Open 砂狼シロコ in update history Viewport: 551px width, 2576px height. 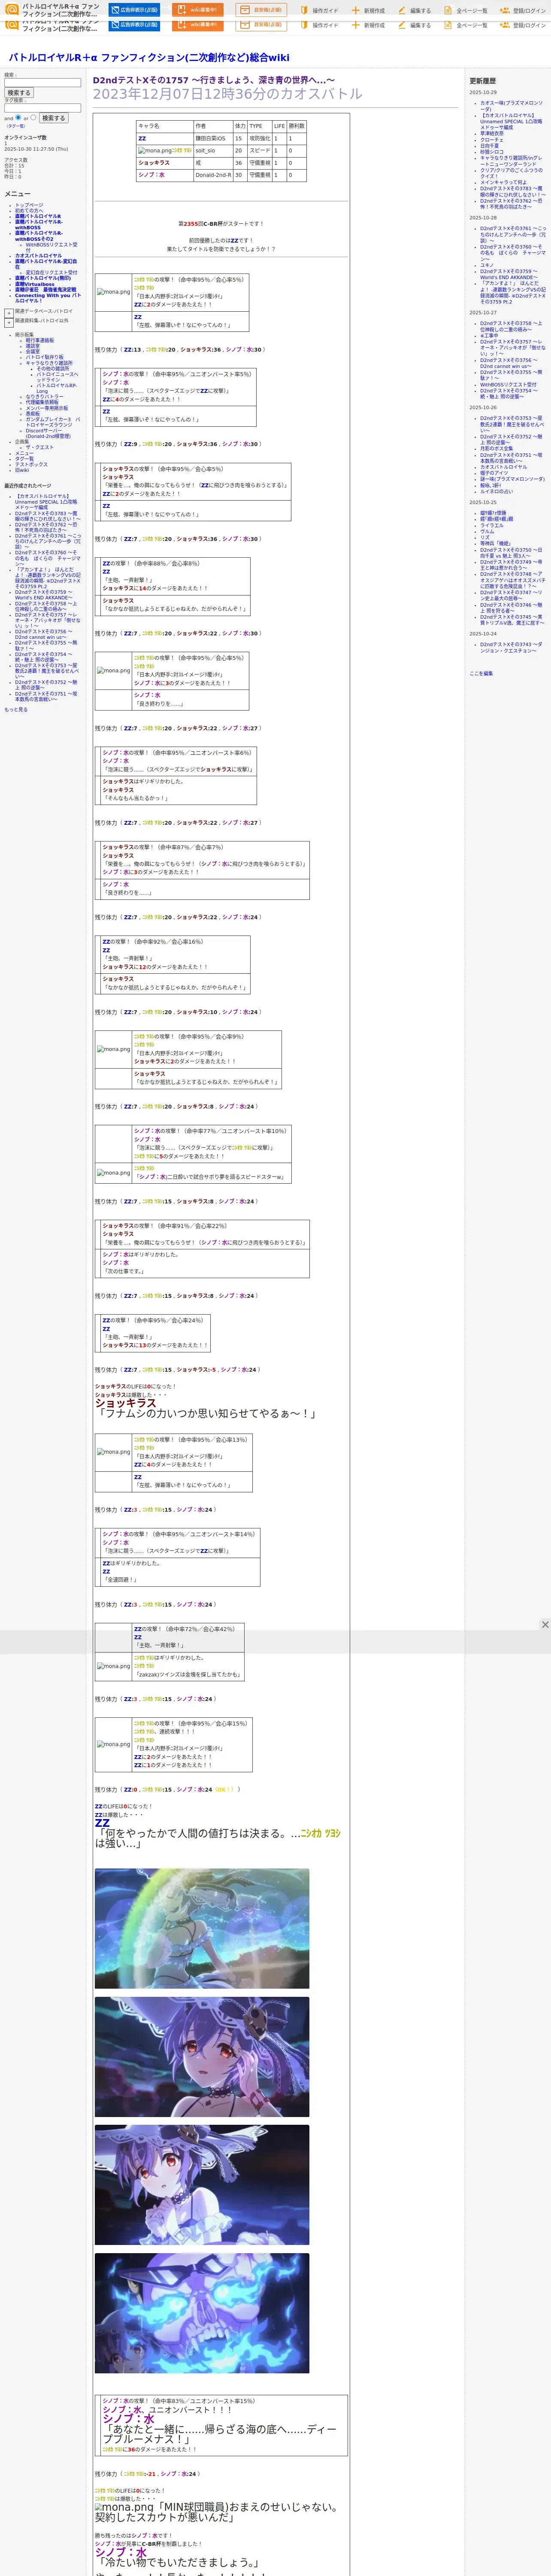pyautogui.click(x=492, y=152)
